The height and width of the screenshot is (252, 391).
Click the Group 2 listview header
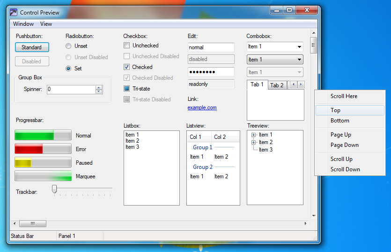pyautogui.click(x=202, y=167)
